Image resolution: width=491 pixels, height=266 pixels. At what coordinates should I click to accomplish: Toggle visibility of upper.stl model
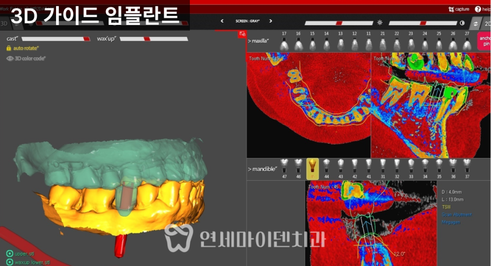point(9,254)
